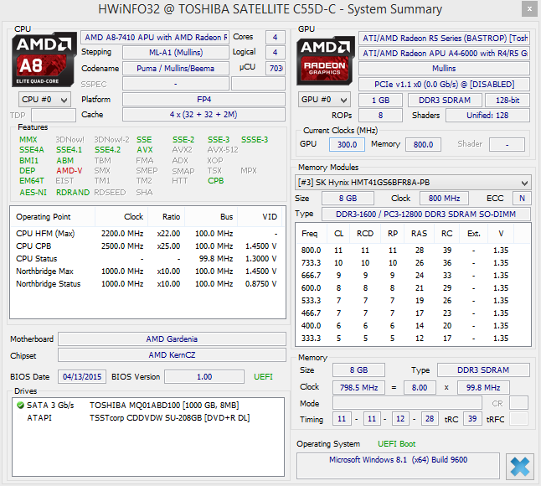This screenshot has width=541, height=486.
Task: Click the Ratio column header
Action: [x=167, y=217]
